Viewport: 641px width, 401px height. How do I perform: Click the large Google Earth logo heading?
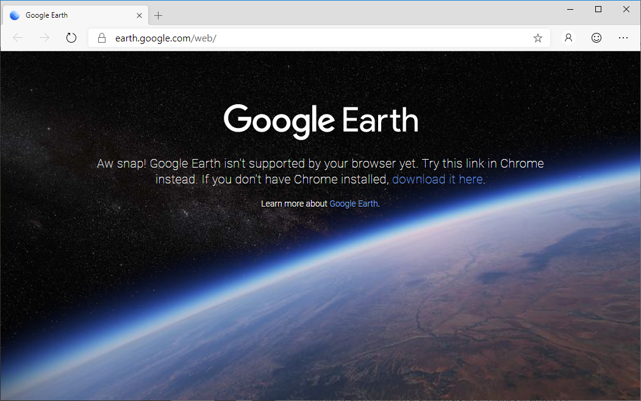[x=321, y=121]
